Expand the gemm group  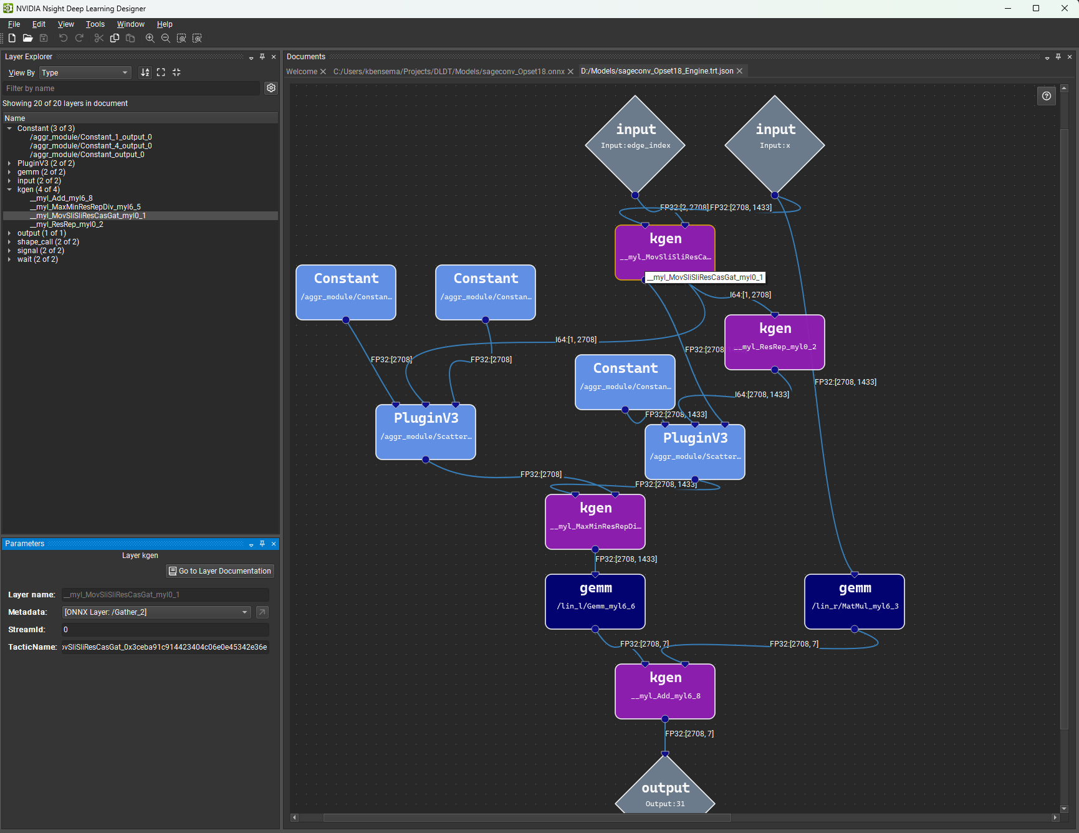(x=9, y=172)
